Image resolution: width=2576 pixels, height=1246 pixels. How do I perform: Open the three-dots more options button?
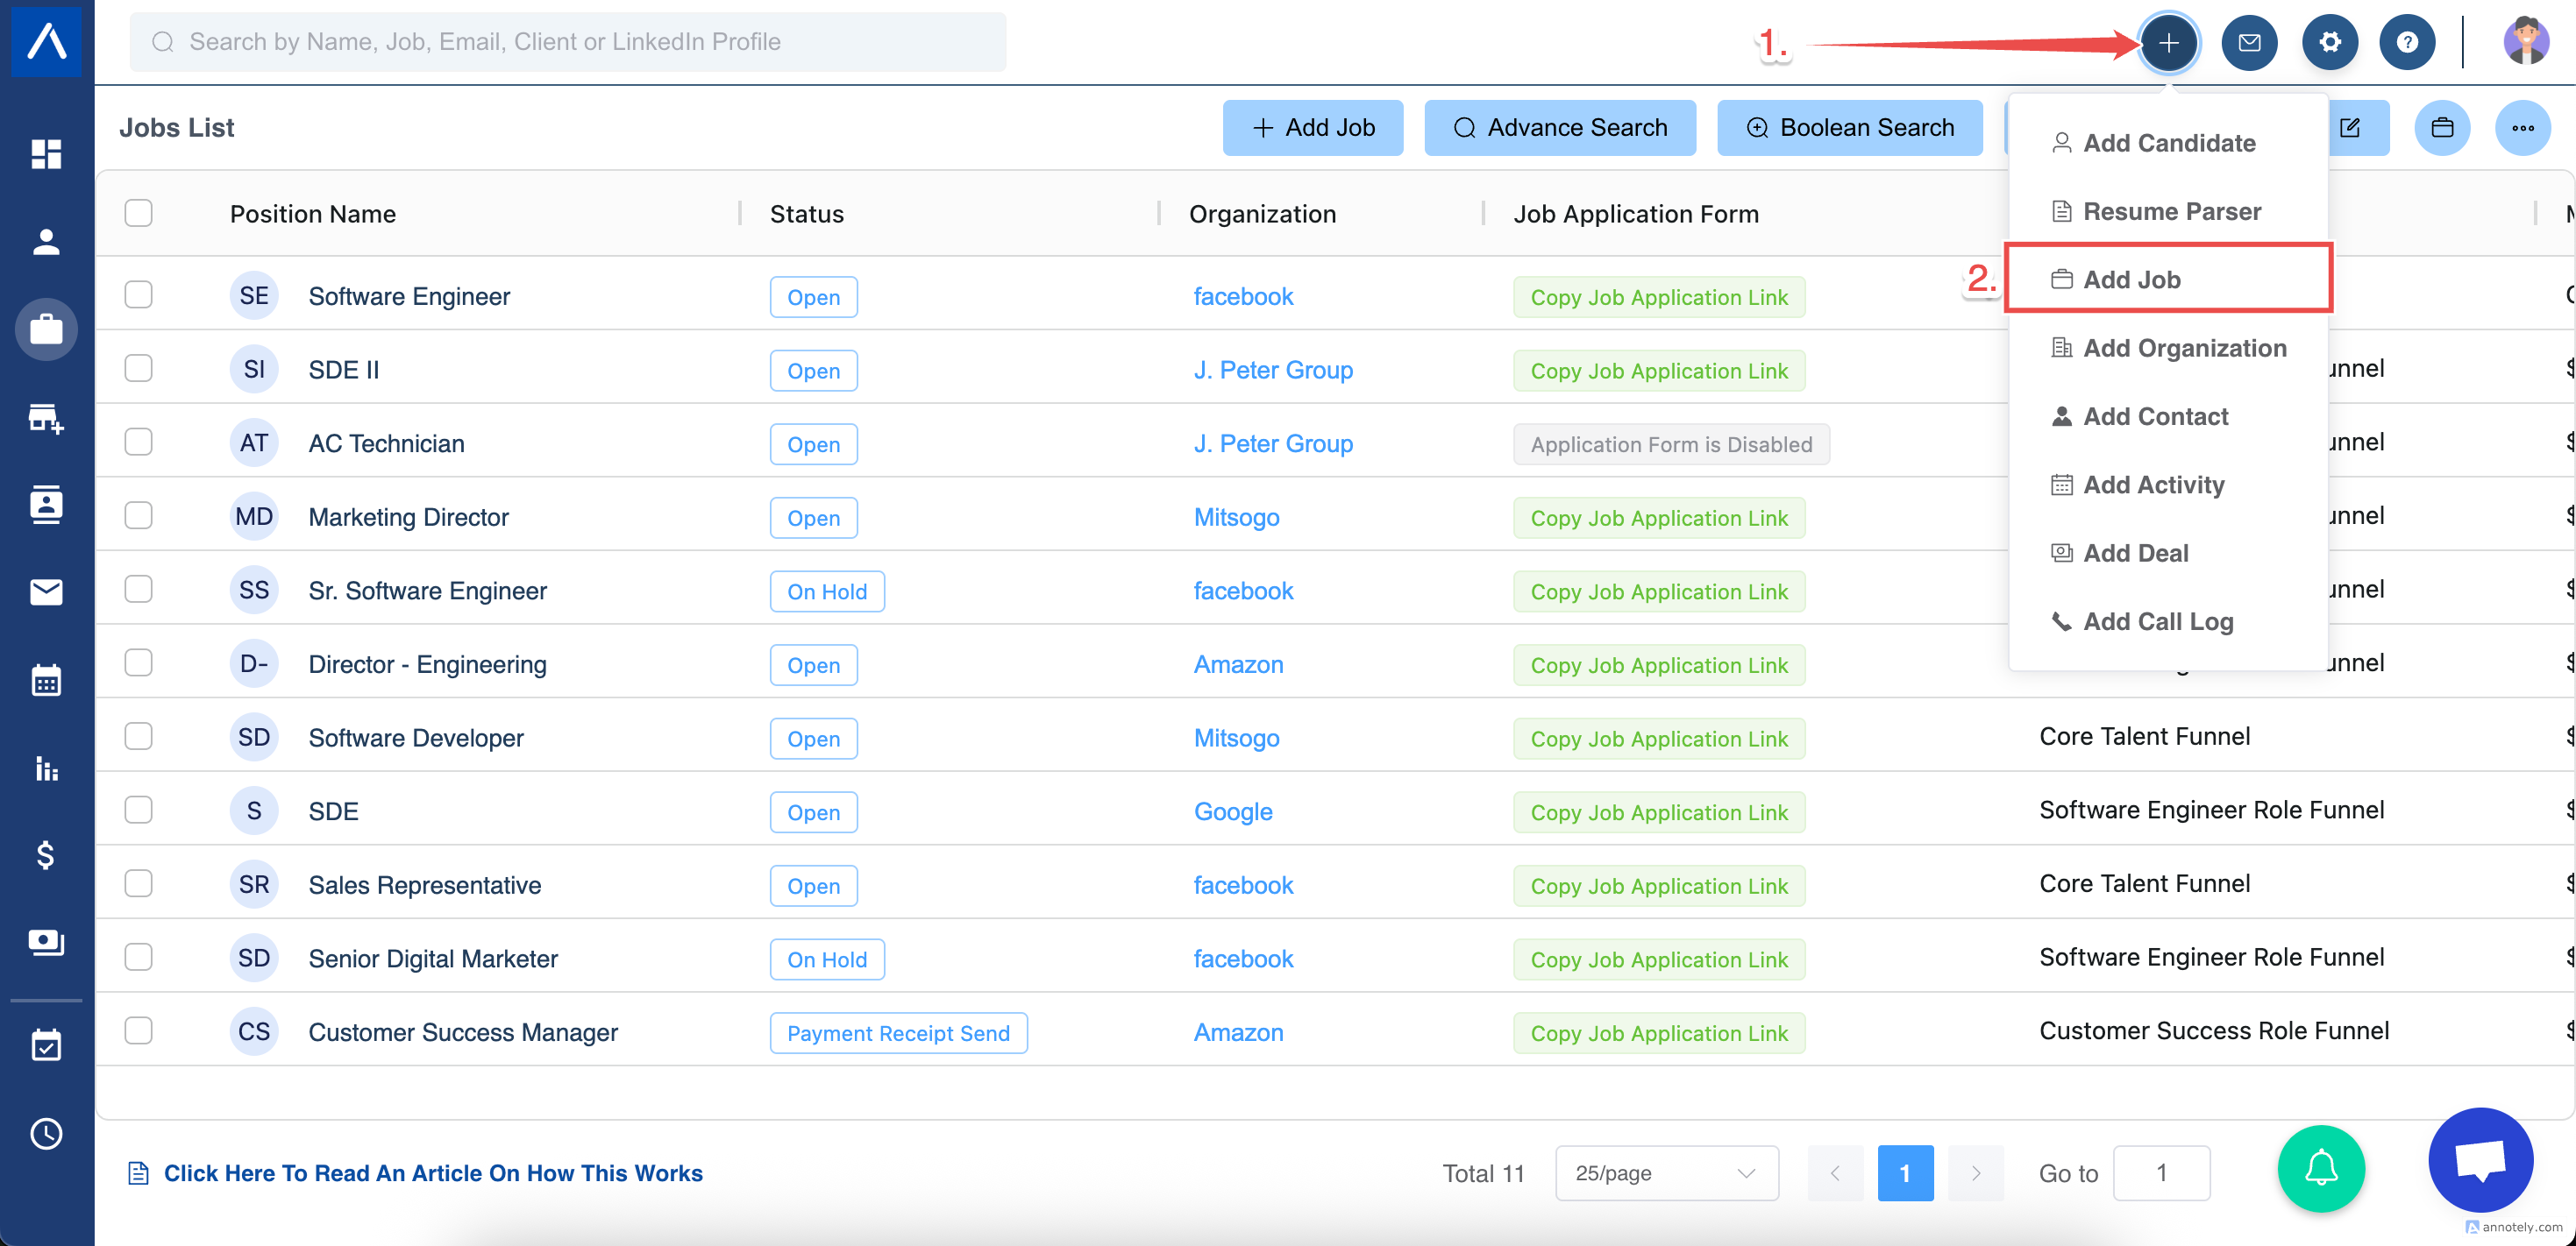(x=2522, y=128)
